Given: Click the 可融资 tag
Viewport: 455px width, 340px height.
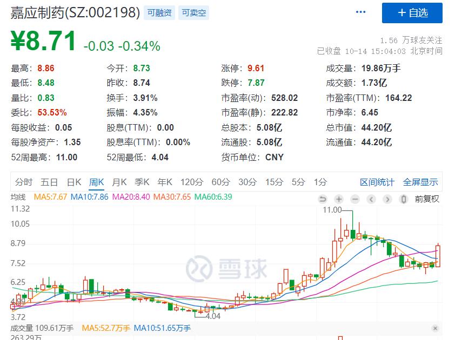Looking at the screenshot, I should pyautogui.click(x=159, y=13).
